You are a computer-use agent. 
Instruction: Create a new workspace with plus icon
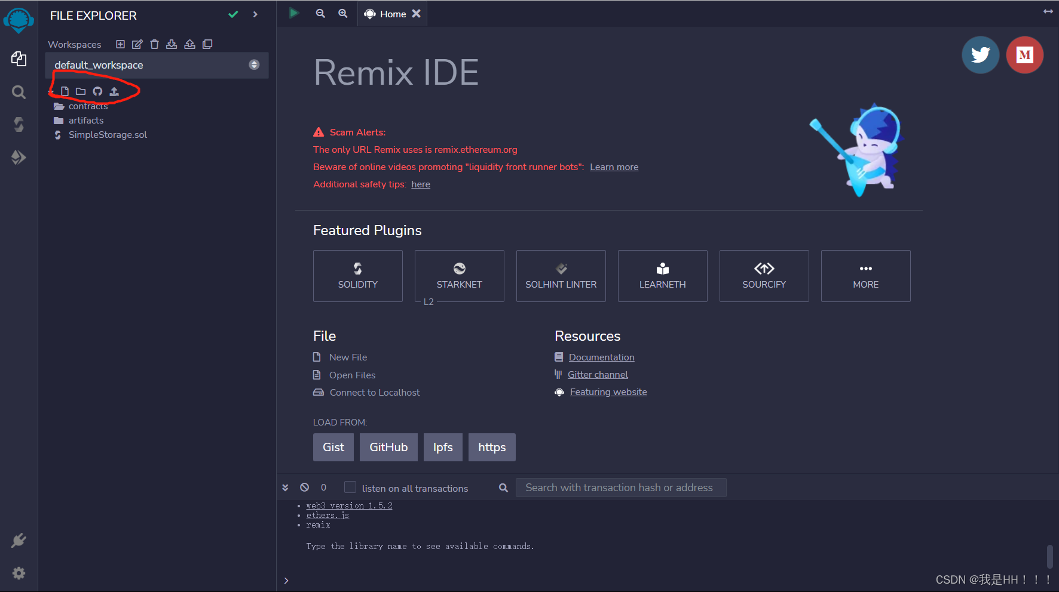tap(120, 44)
